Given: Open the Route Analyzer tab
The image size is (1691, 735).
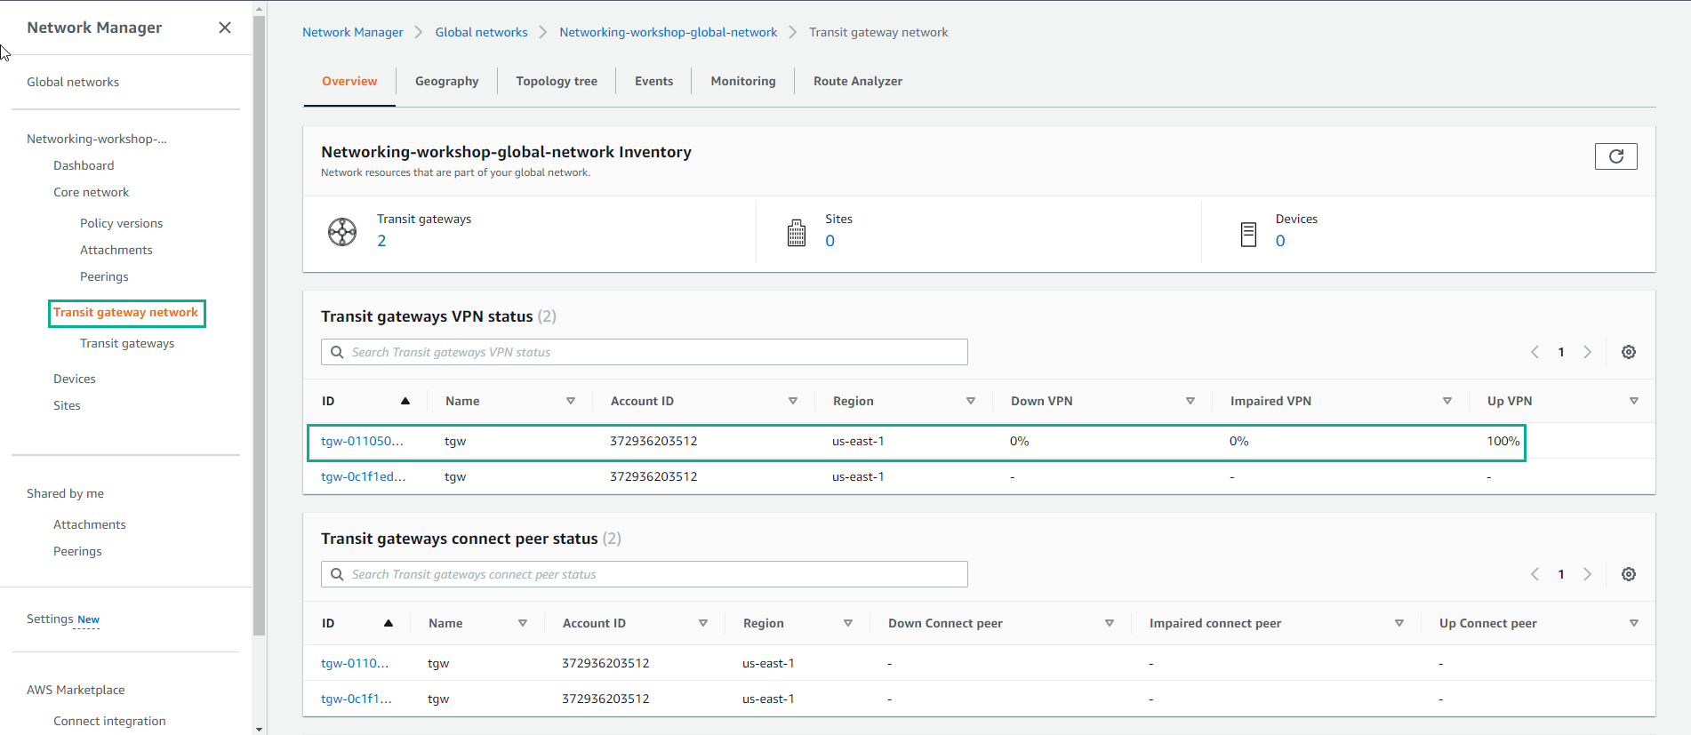Looking at the screenshot, I should coord(858,81).
